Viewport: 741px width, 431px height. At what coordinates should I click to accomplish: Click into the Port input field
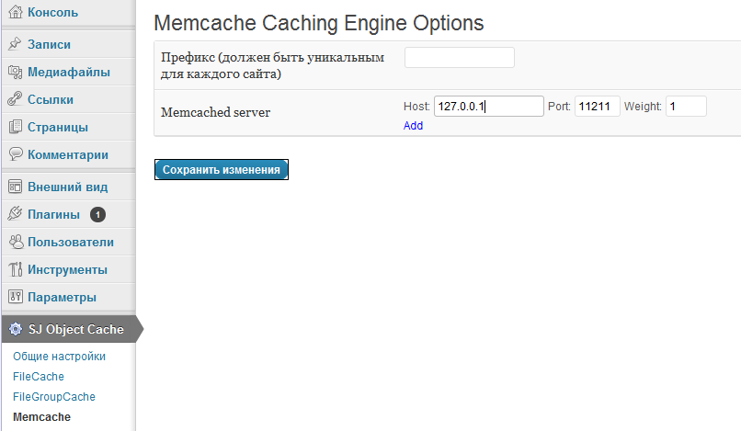pos(597,107)
